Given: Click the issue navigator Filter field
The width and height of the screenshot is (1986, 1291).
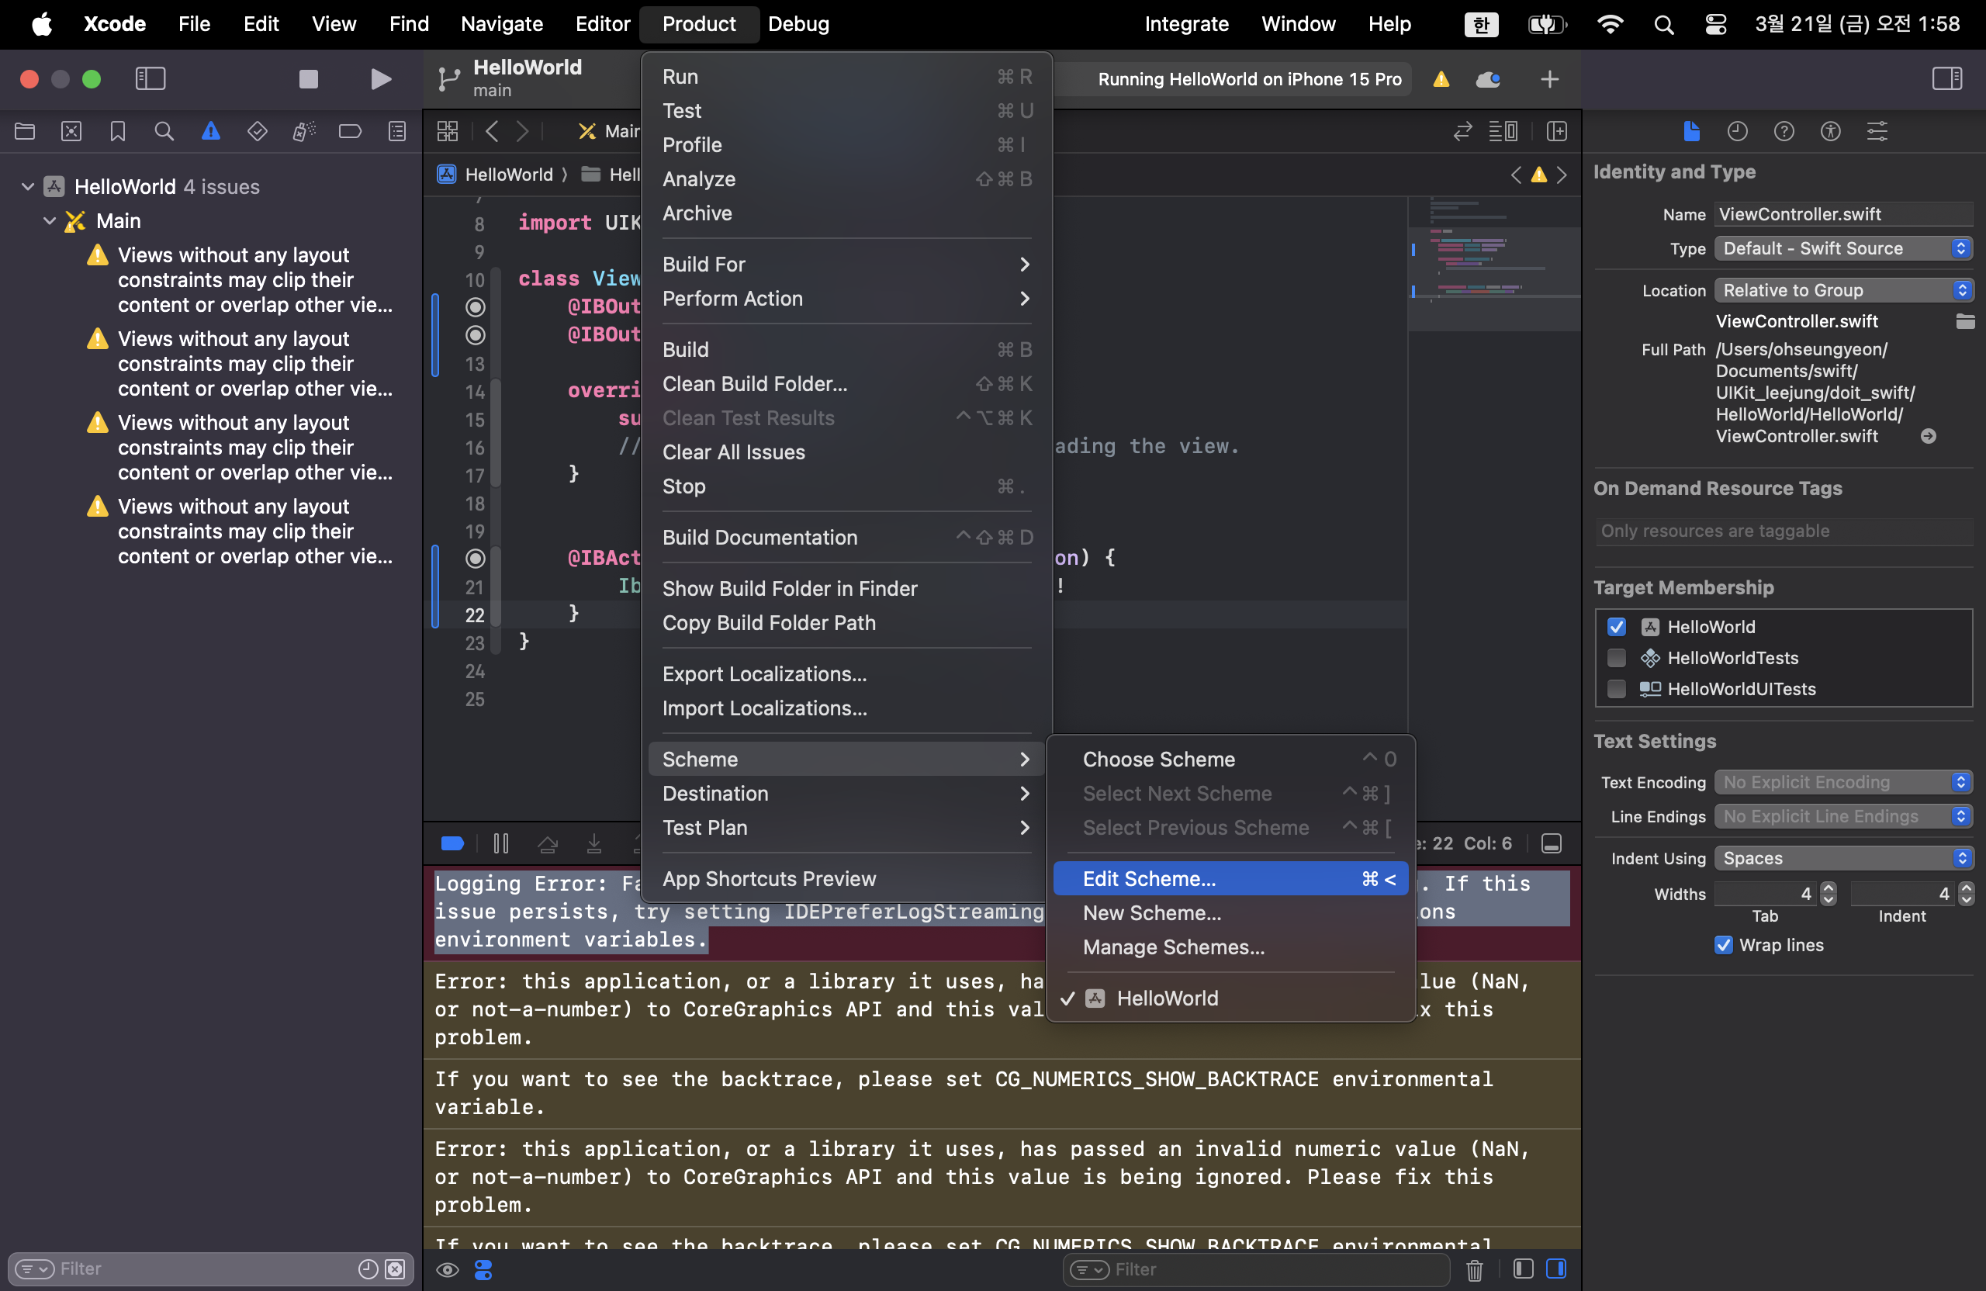Looking at the screenshot, I should (210, 1269).
